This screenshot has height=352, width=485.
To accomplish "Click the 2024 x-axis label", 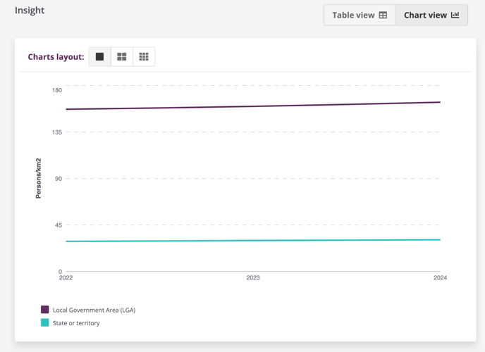I will (x=440, y=278).
